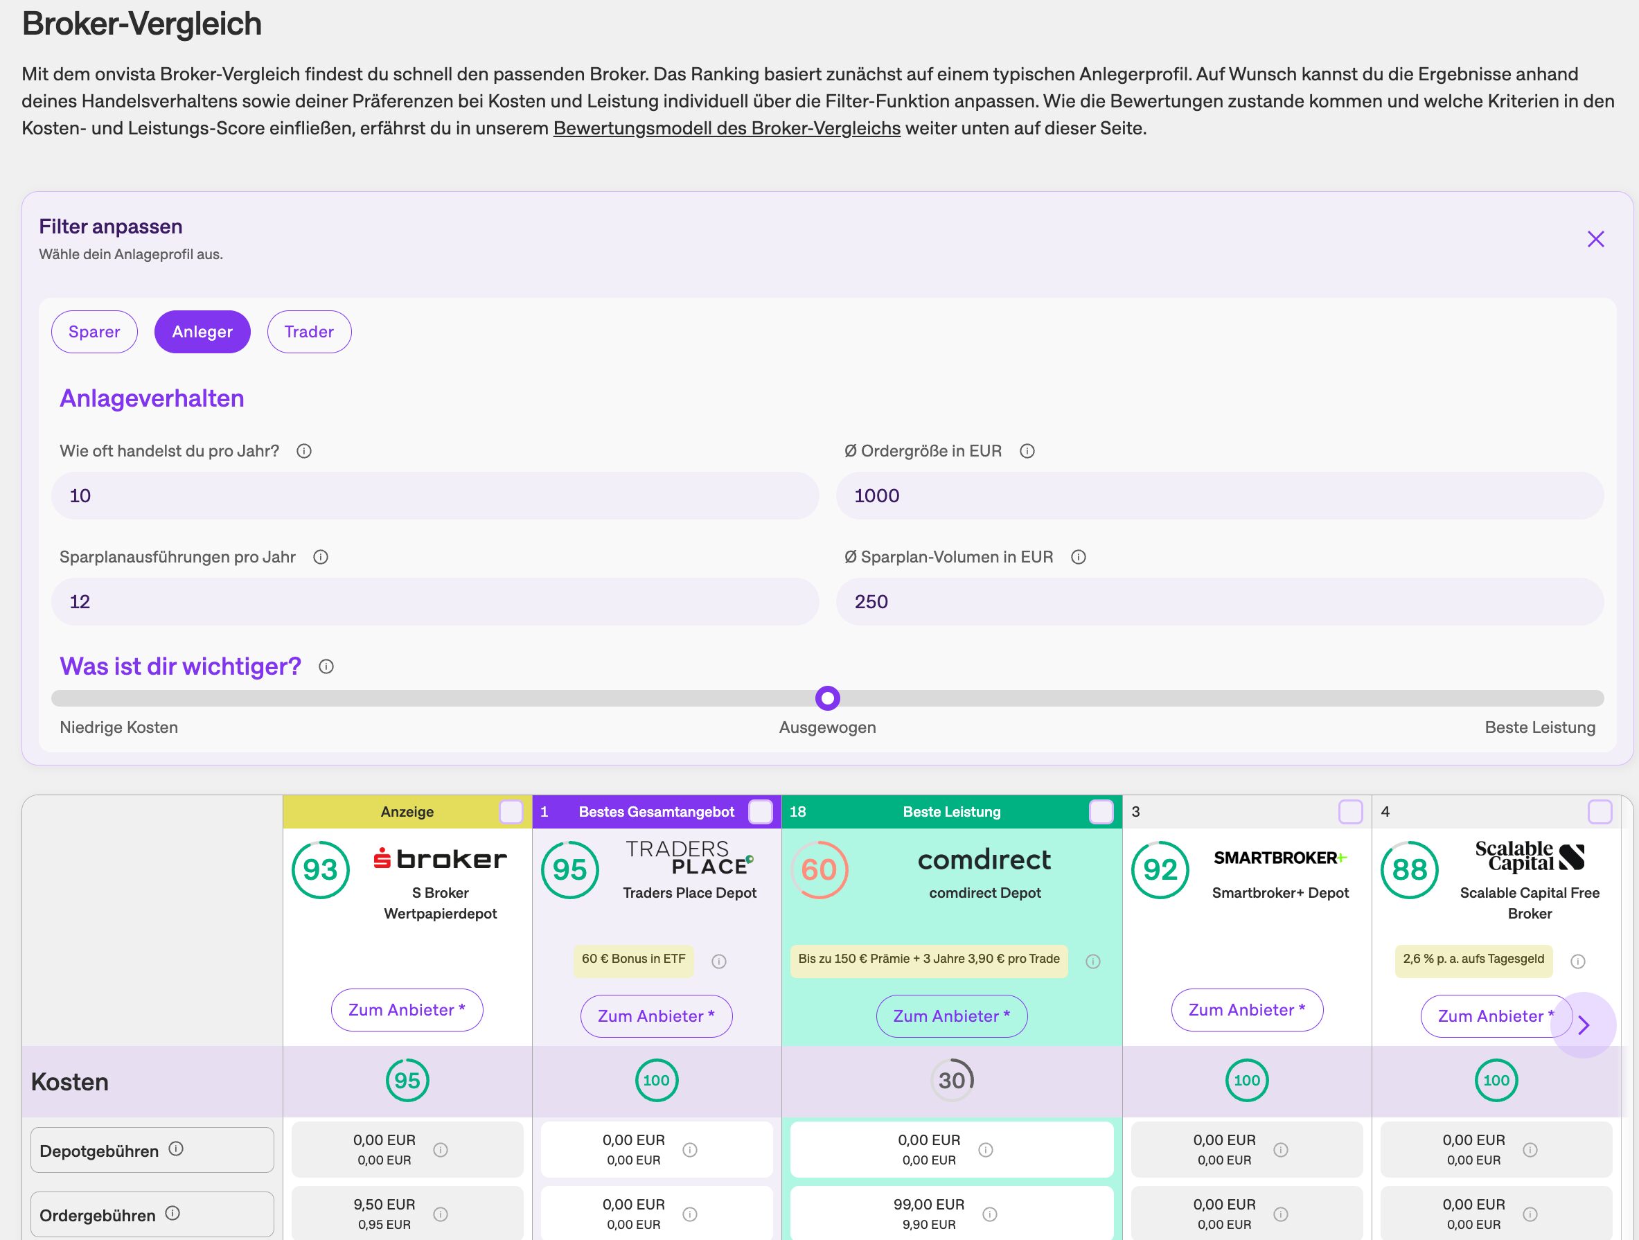Focus the trades per year field showing 10
The image size is (1639, 1240).
[435, 496]
